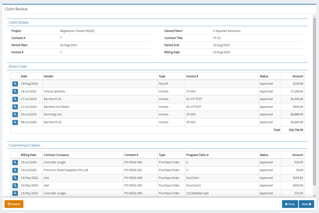The width and height of the screenshot is (319, 213).
Task: View Premium Wood Suppliers claim details
Action: click(15, 170)
